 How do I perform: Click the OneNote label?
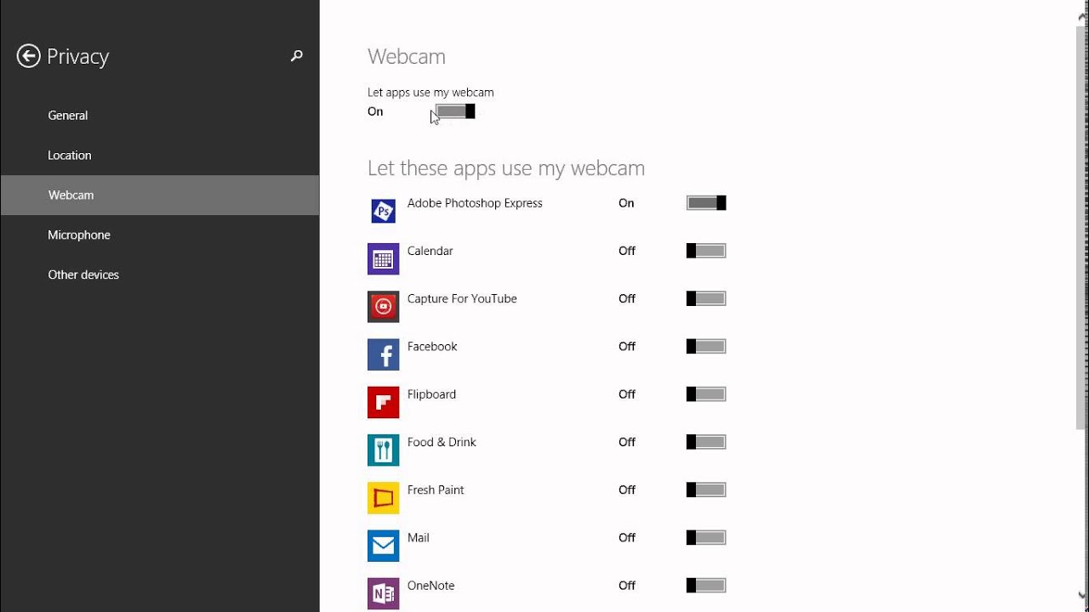[430, 586]
